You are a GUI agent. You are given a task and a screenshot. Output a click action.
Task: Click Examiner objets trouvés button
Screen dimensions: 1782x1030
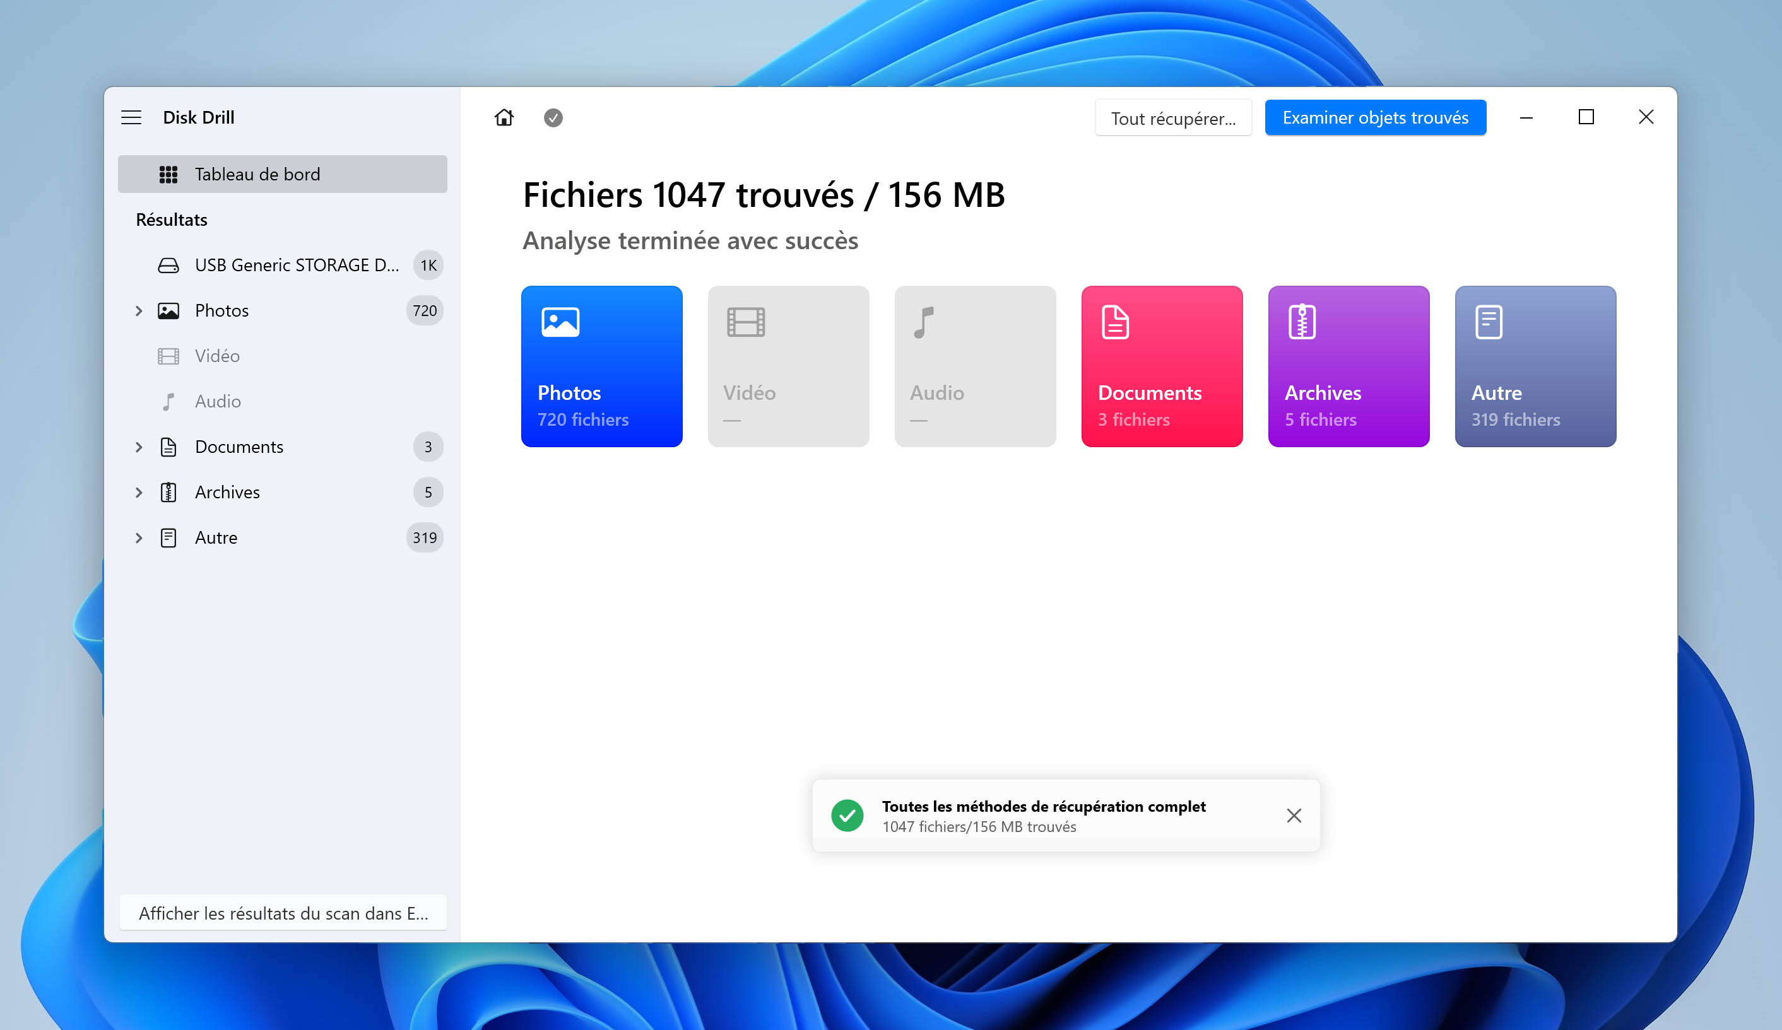tap(1375, 118)
